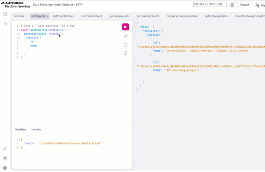Click the "results" field on line 4
This screenshot has width=265, height=172.
tap(33, 38)
